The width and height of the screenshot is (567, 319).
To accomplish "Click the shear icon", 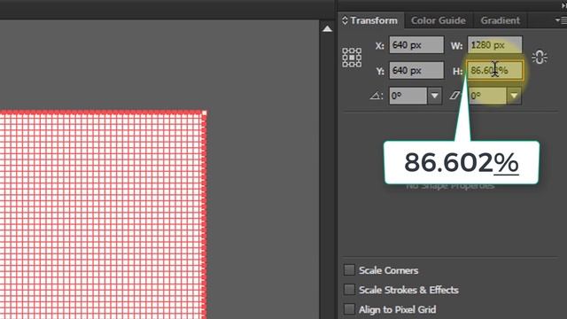I will [455, 96].
